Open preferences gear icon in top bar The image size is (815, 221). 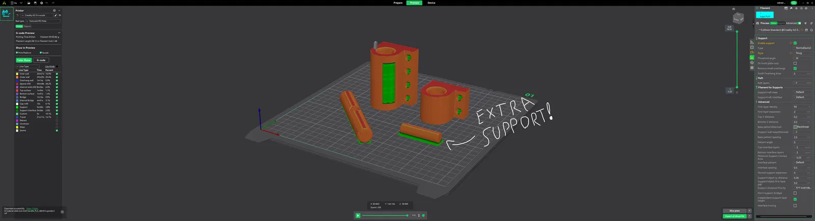tap(42, 3)
